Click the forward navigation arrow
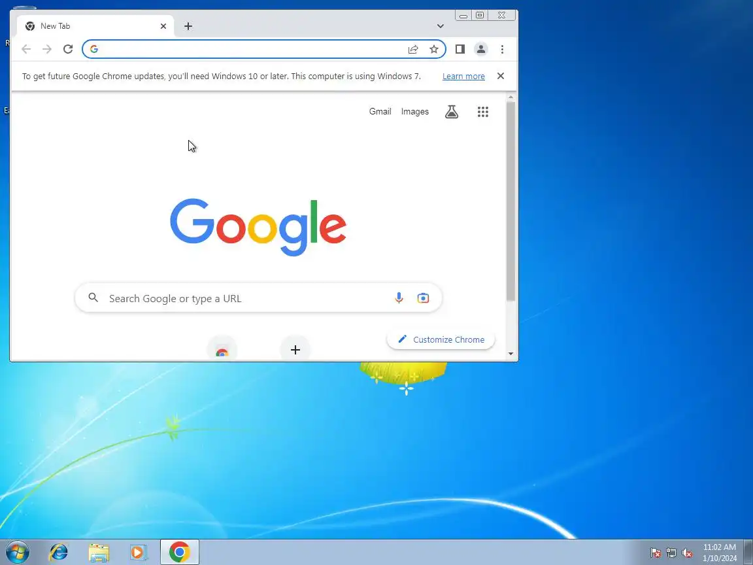This screenshot has height=565, width=753. pos(46,49)
